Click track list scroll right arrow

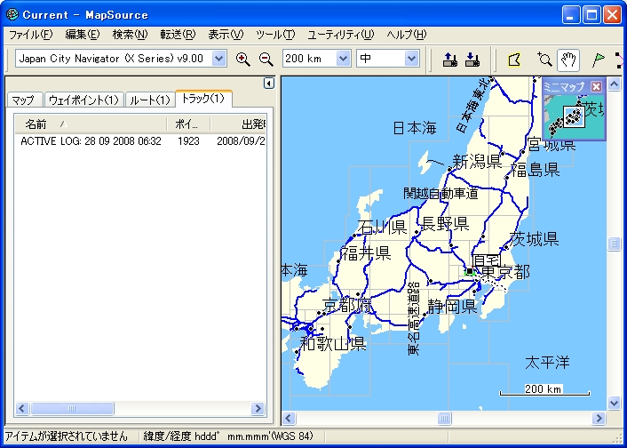[x=258, y=408]
